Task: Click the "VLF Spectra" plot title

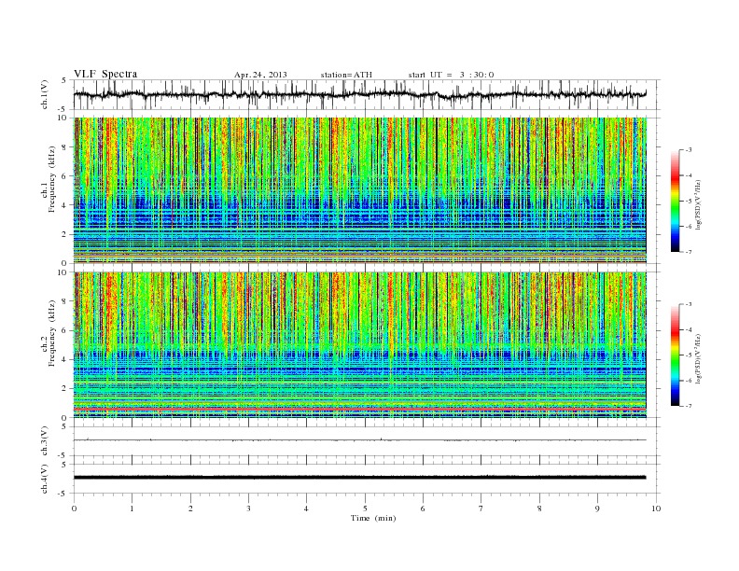Action: point(105,74)
